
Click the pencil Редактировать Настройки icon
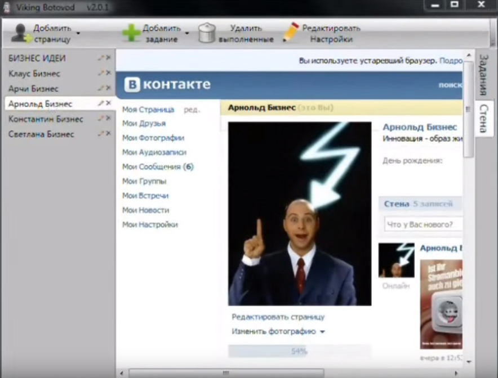291,33
